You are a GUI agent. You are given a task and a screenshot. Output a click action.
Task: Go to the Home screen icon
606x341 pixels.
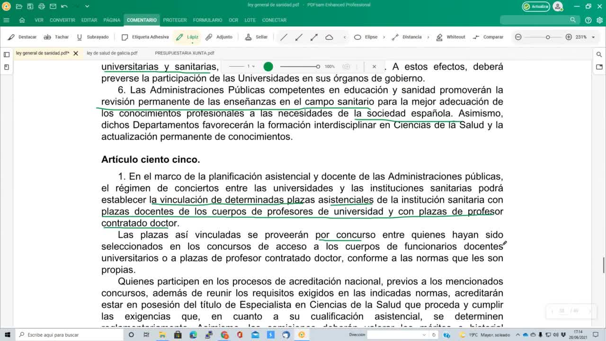coord(22,20)
